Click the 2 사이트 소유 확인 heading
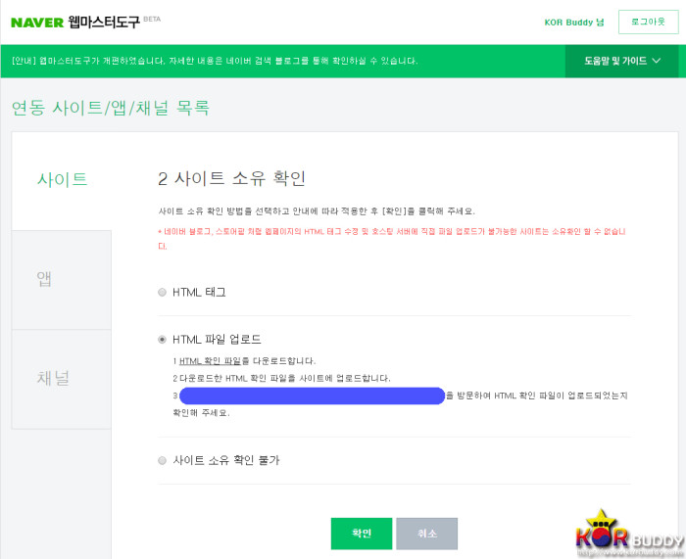This screenshot has height=559, width=686. tap(231, 178)
